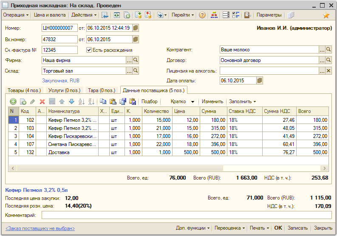Viewport: 337px width, 236px height.
Task: Click the Подбор button
Action: tap(149, 101)
